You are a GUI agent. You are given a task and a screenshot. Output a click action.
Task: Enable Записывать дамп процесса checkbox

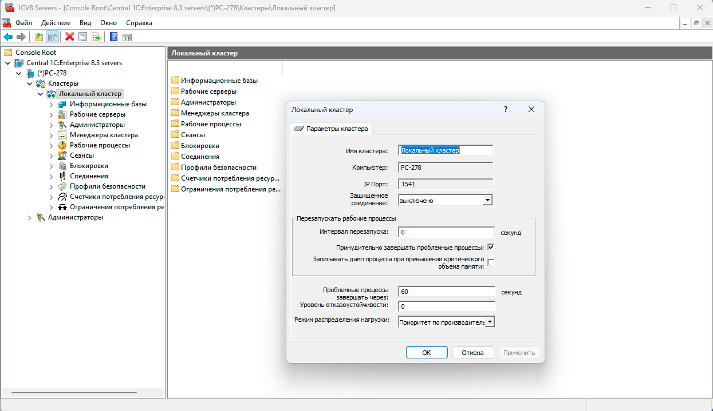pyautogui.click(x=491, y=262)
